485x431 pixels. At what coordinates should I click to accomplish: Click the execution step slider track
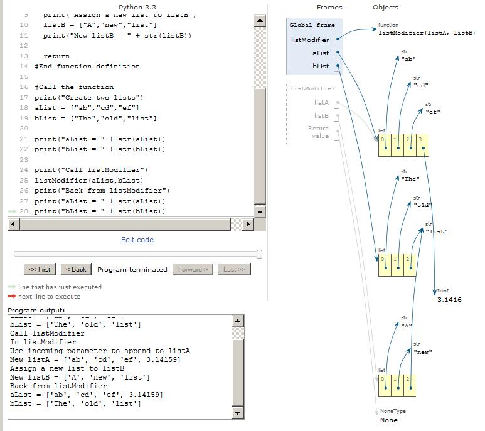[x=136, y=254]
